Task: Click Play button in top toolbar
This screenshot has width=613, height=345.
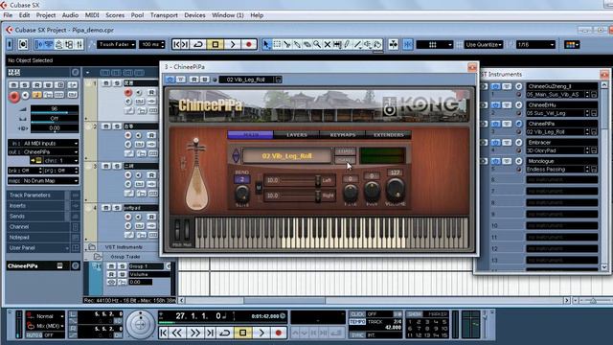Action: pos(233,45)
